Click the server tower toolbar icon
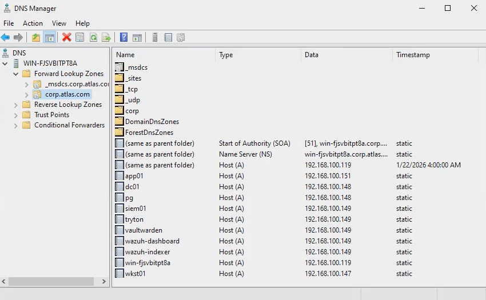Screen dimensions: 486x300 (155, 38)
